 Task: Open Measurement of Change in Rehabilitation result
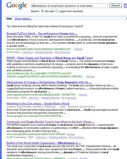coord(49,82)
